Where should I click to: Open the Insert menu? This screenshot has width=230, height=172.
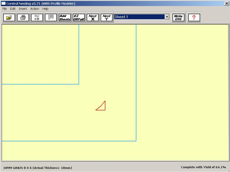[x=23, y=9]
